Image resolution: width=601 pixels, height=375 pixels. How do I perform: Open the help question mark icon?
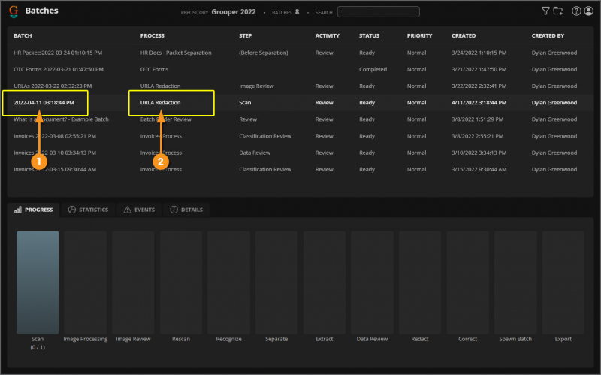pos(576,11)
